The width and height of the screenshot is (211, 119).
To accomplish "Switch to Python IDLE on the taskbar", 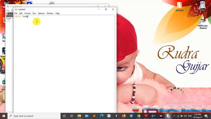I will [168, 116].
